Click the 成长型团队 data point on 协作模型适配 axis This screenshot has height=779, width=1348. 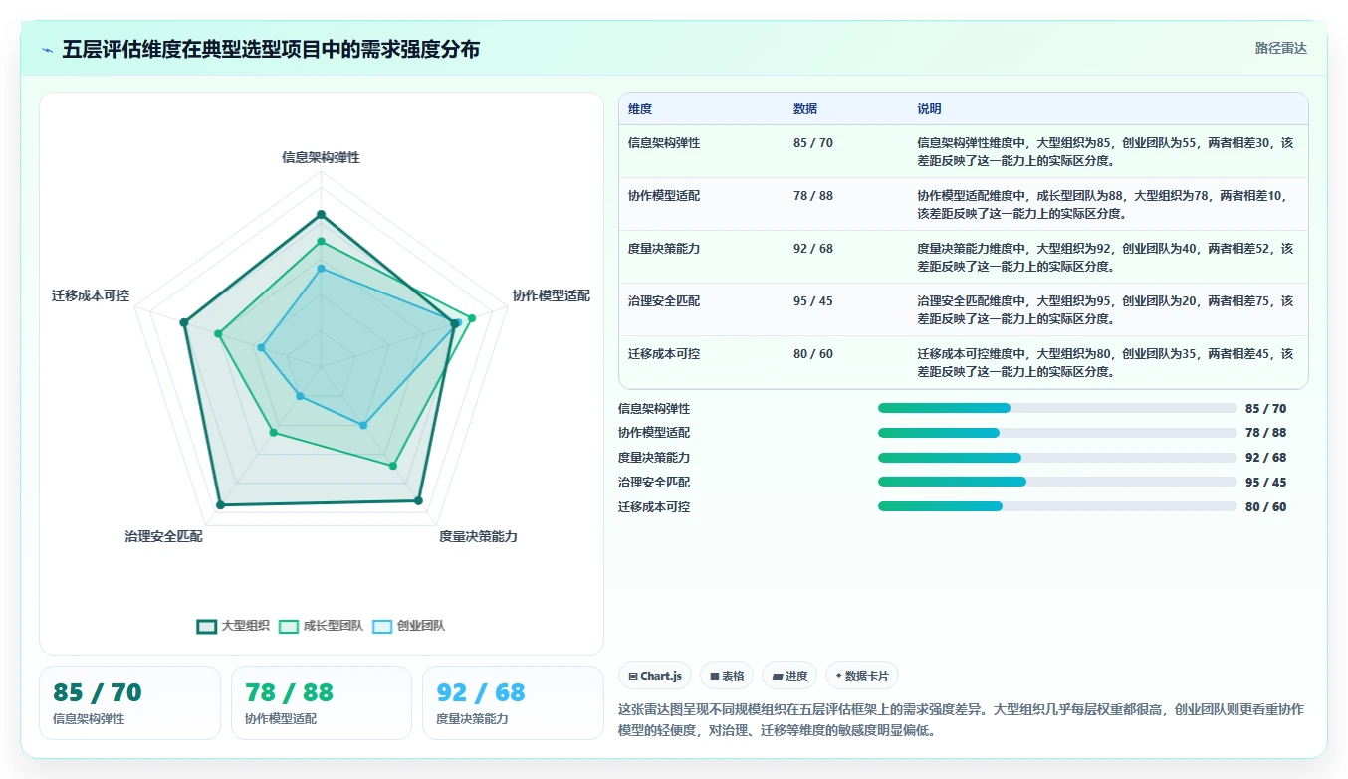pos(472,318)
